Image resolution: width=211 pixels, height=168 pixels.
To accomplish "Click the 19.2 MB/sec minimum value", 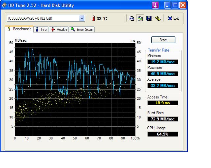I will 163,62.
